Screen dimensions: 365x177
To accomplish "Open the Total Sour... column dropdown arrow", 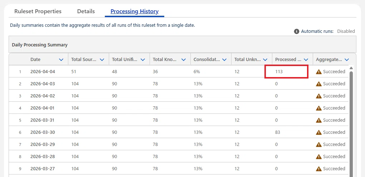I will click(102, 60).
